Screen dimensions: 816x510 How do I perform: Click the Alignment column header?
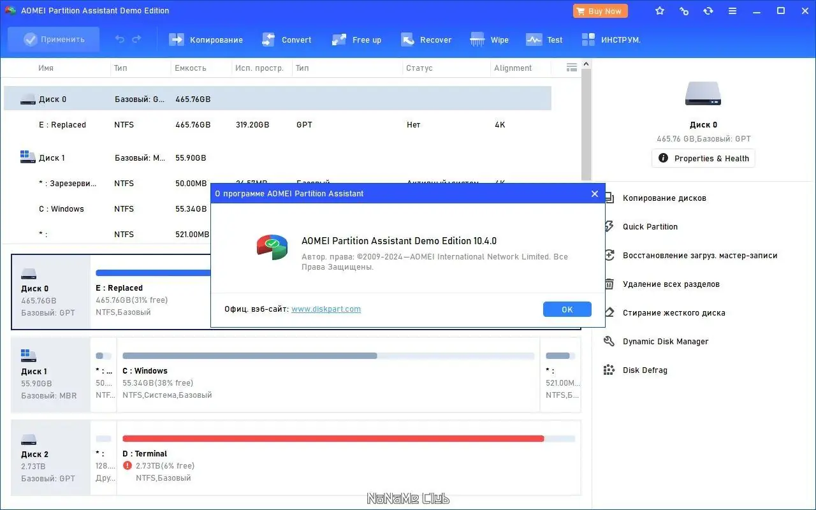click(513, 68)
